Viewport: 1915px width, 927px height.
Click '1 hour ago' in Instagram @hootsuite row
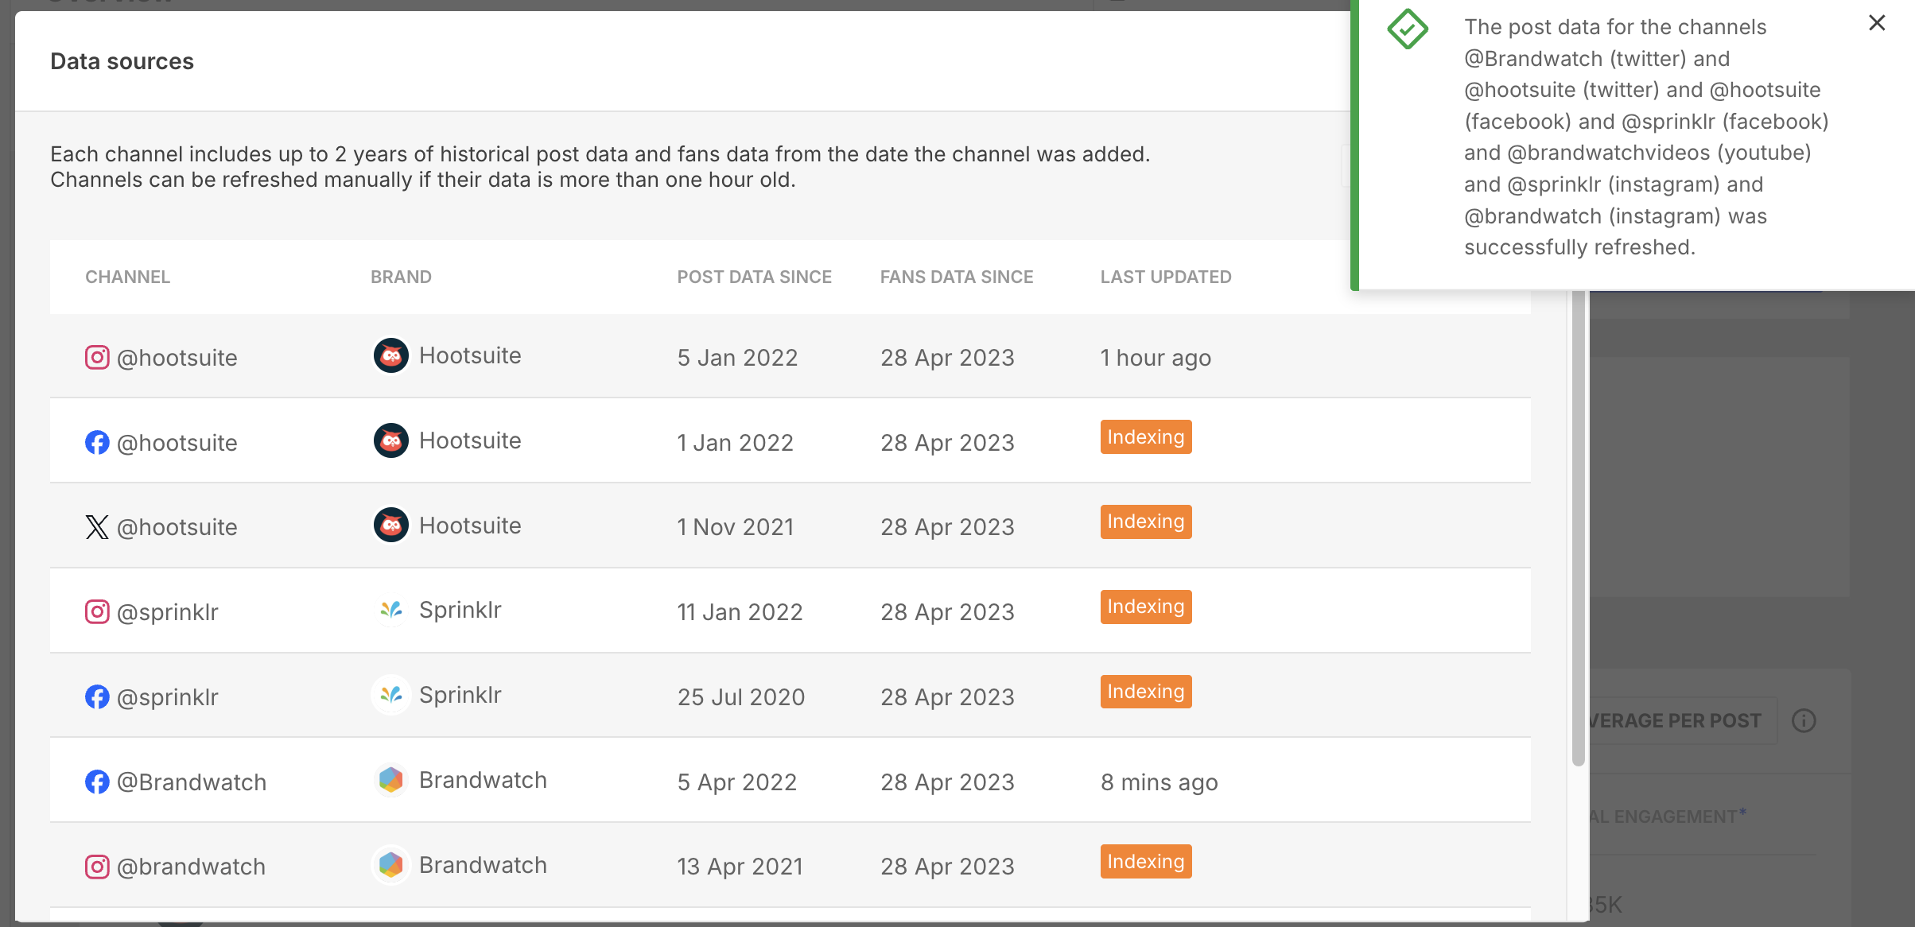coord(1156,358)
